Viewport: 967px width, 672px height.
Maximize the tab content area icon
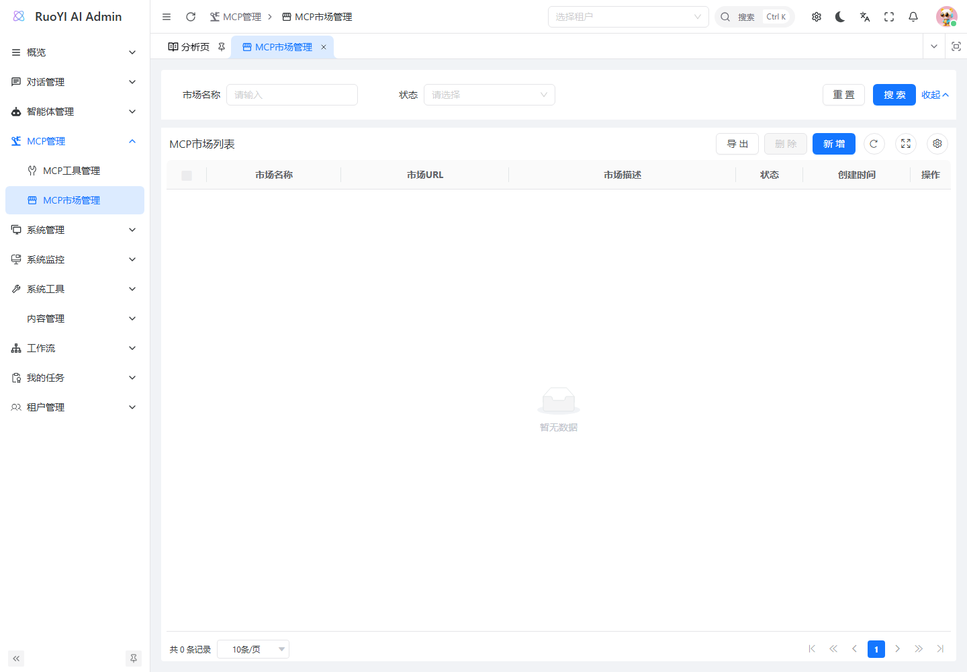[956, 46]
